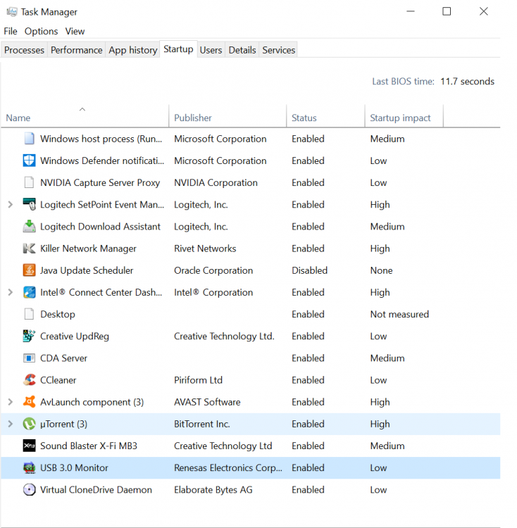Screen dimensions: 517x528
Task: Select the Logitech Download Assistant name
Action: pyautogui.click(x=100, y=227)
